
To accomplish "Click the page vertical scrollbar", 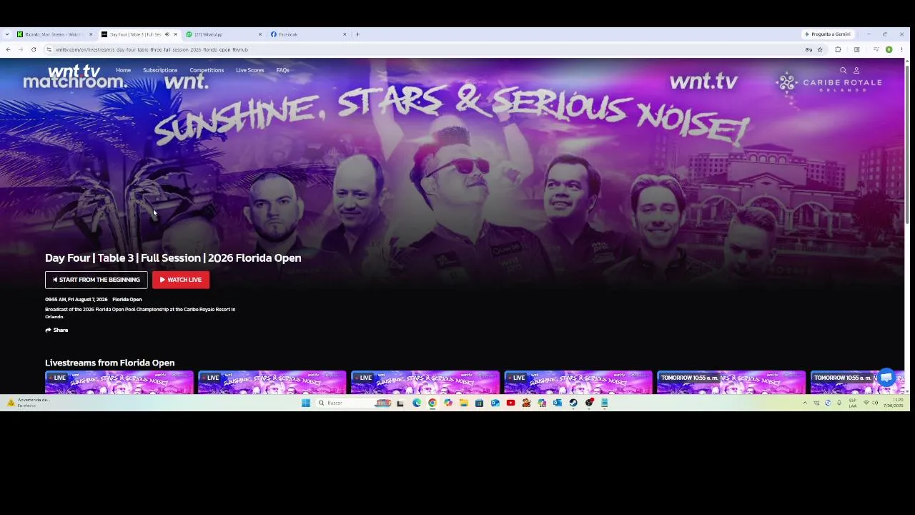I will [907, 143].
